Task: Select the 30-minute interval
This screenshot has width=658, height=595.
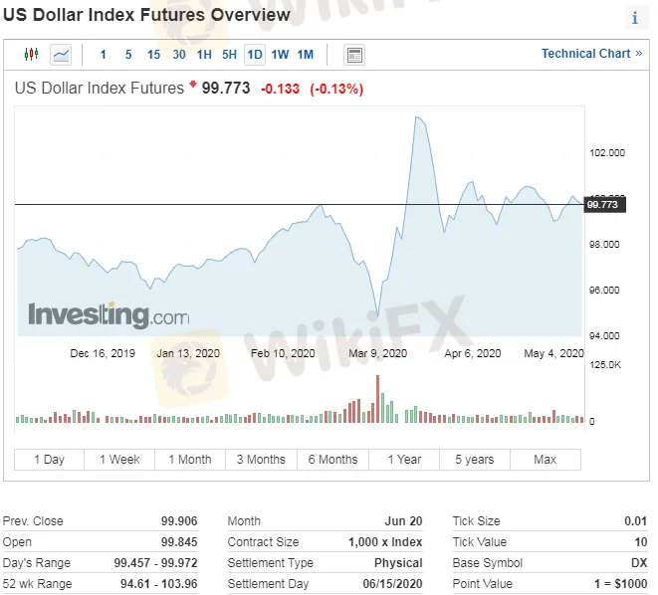Action: [179, 55]
